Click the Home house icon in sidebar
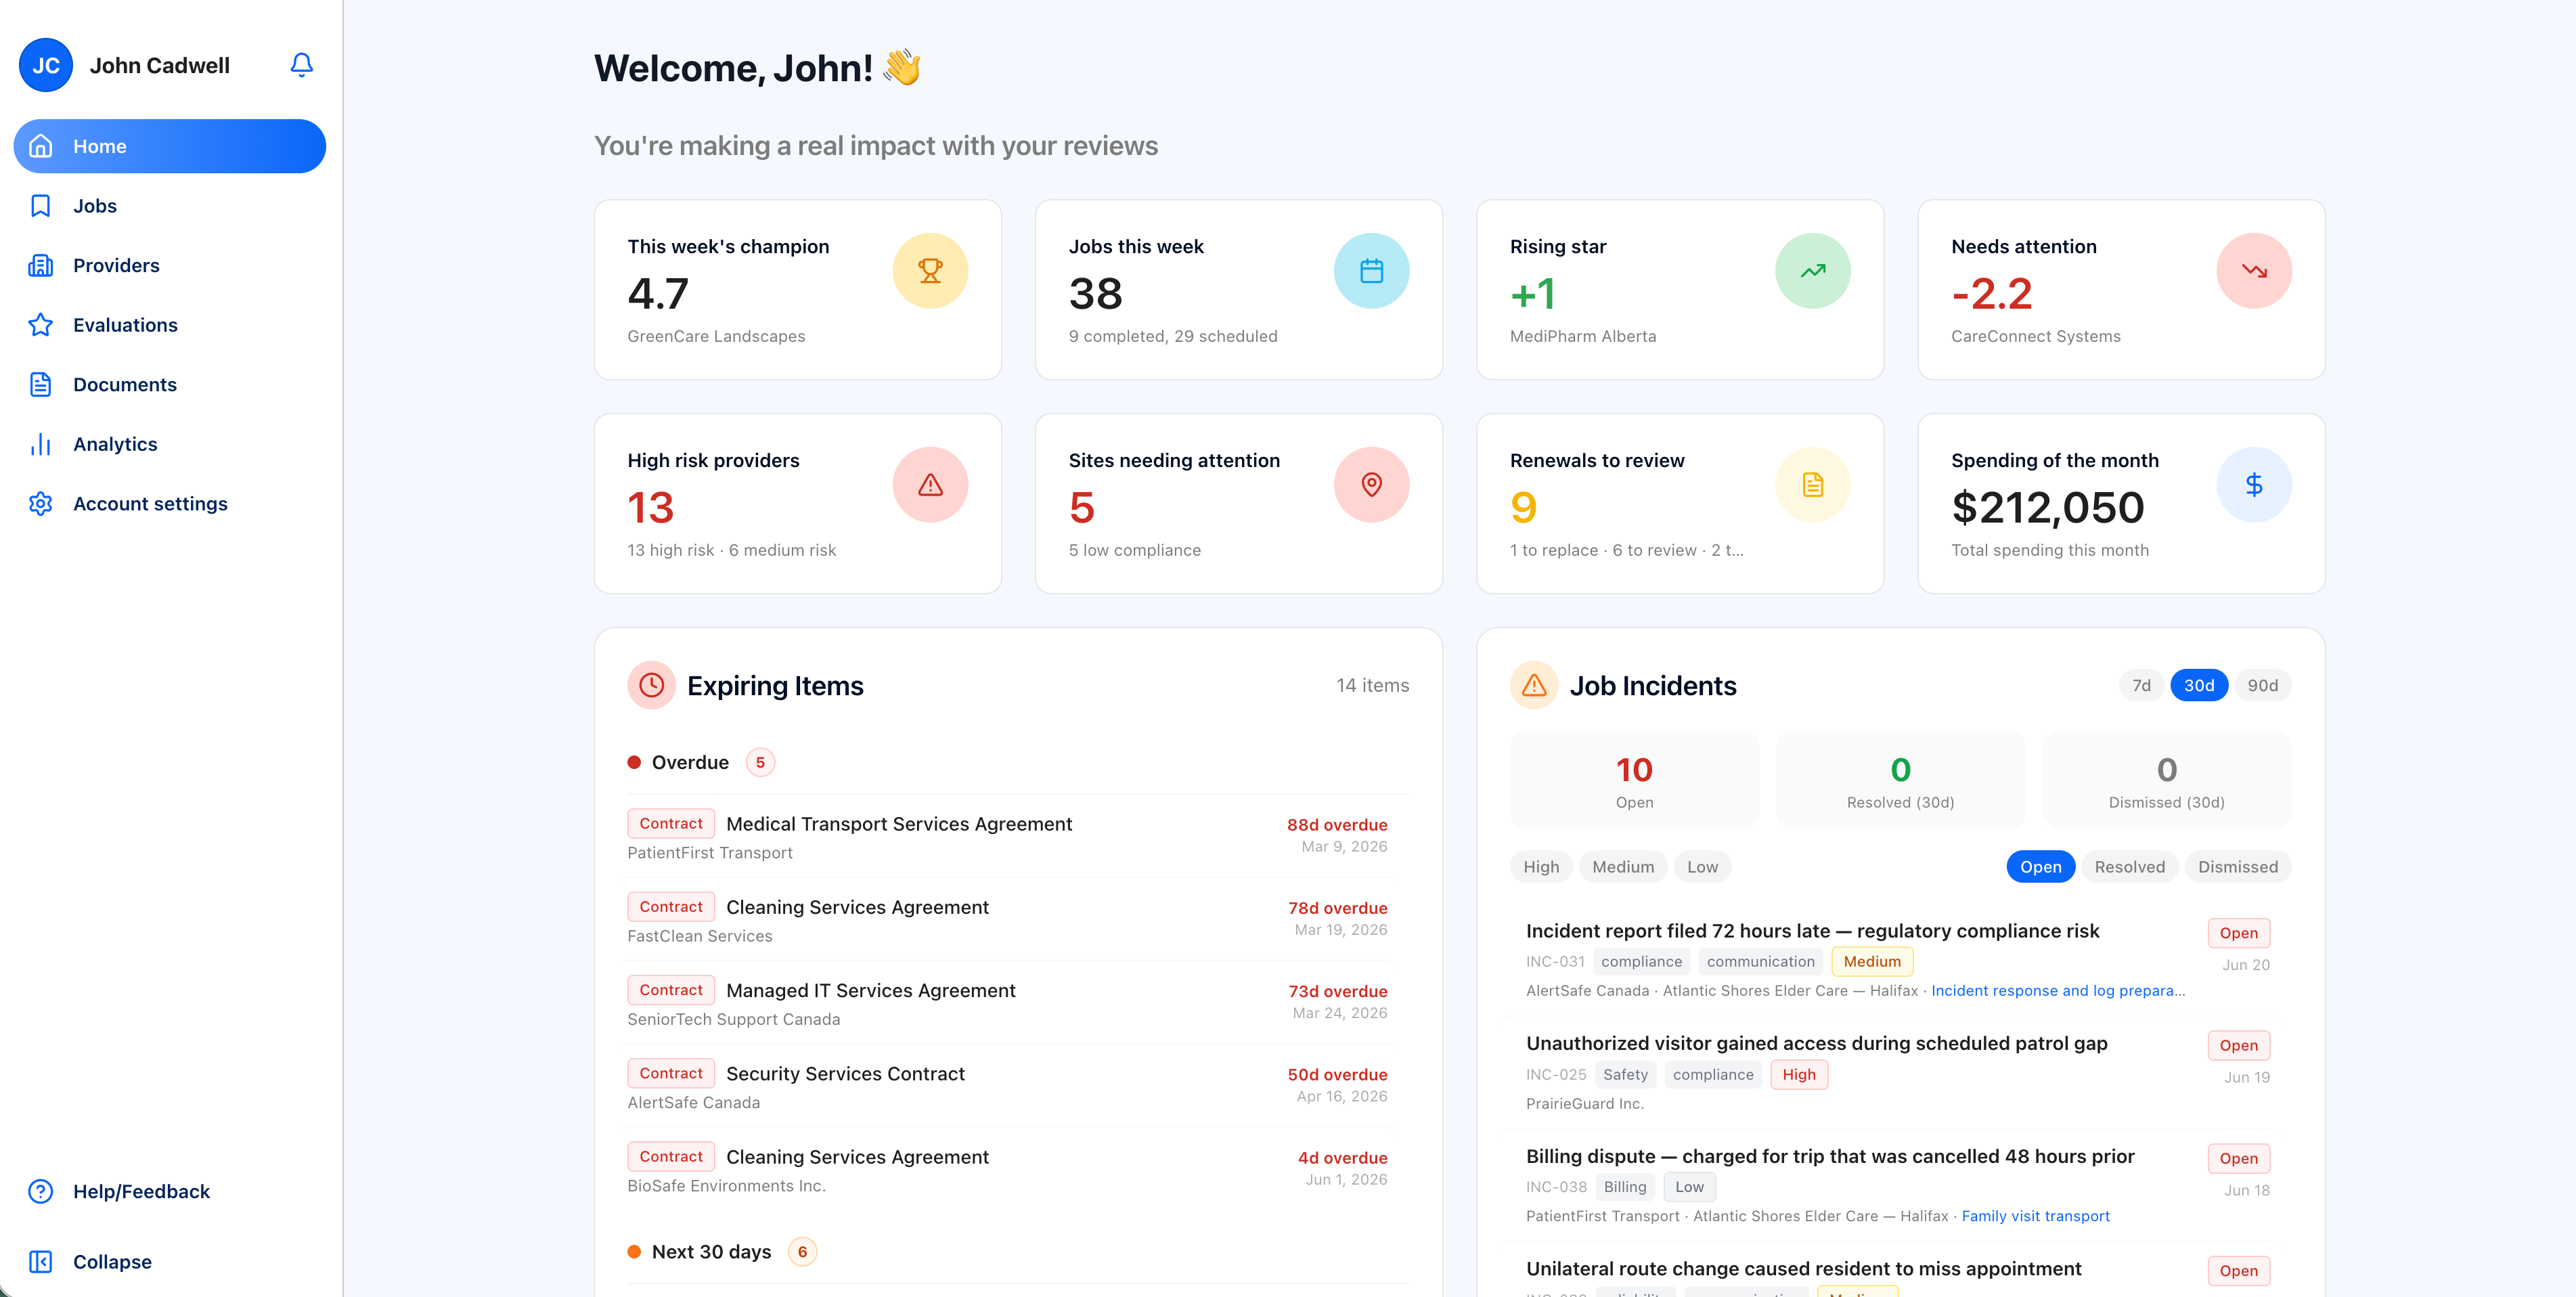This screenshot has width=2576, height=1297. pyautogui.click(x=41, y=146)
